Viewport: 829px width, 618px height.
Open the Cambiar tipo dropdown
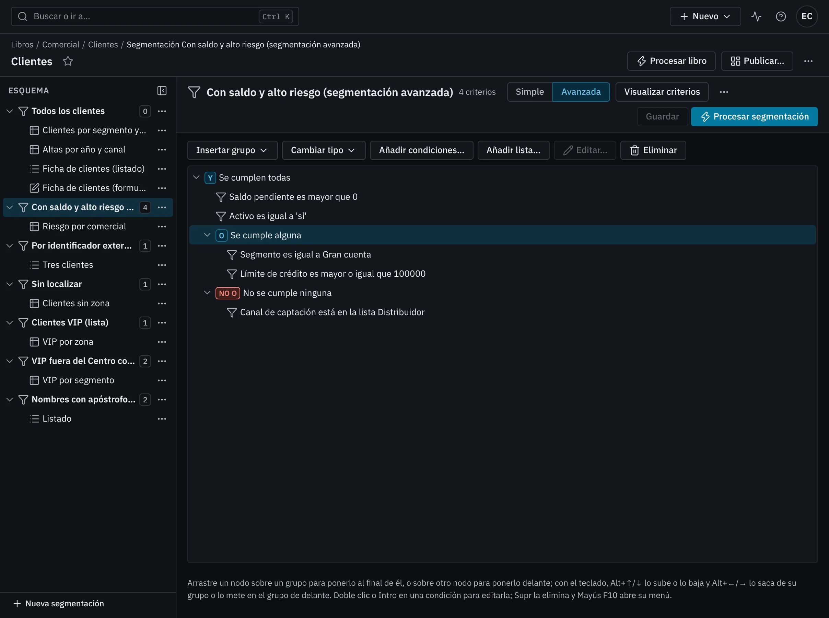coord(323,150)
